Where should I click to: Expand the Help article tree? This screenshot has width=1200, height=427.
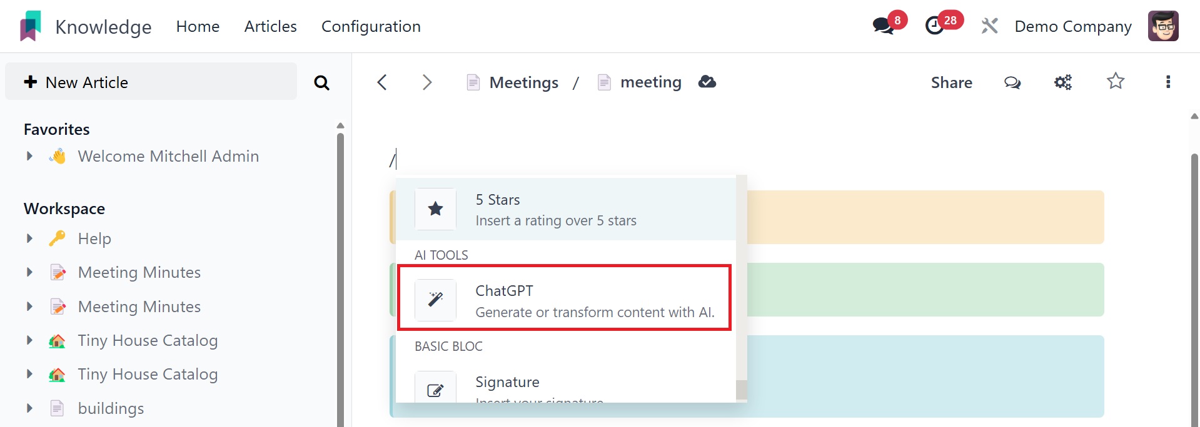click(x=29, y=238)
